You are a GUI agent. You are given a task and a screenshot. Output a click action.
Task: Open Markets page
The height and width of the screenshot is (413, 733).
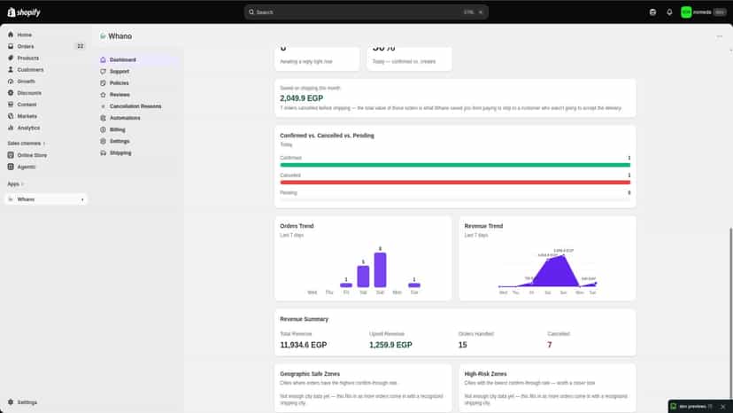tap(27, 116)
